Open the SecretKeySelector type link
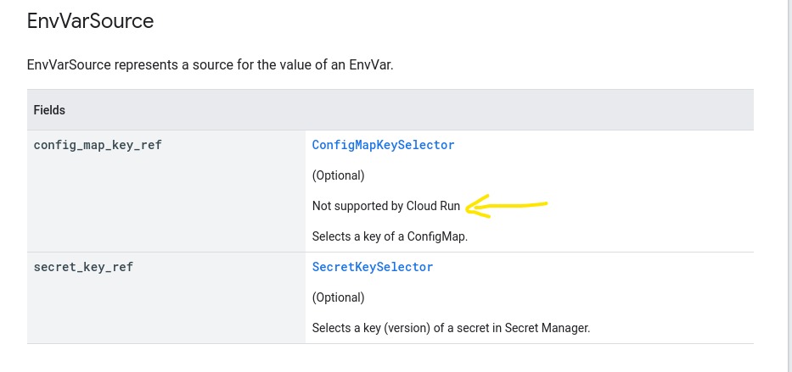The height and width of the screenshot is (372, 792). (373, 267)
